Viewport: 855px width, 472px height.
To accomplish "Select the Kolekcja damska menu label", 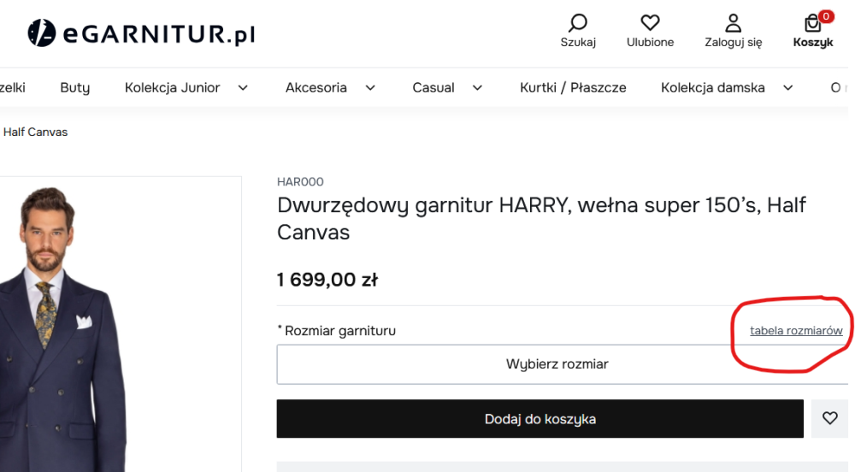I will (712, 87).
